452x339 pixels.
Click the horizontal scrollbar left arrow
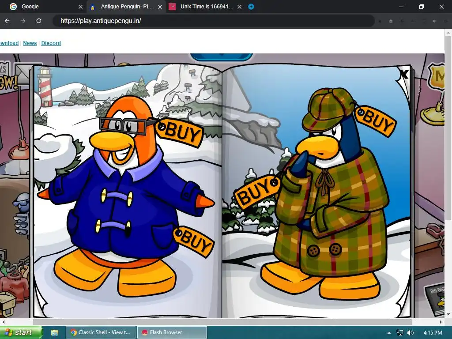pos(3,322)
